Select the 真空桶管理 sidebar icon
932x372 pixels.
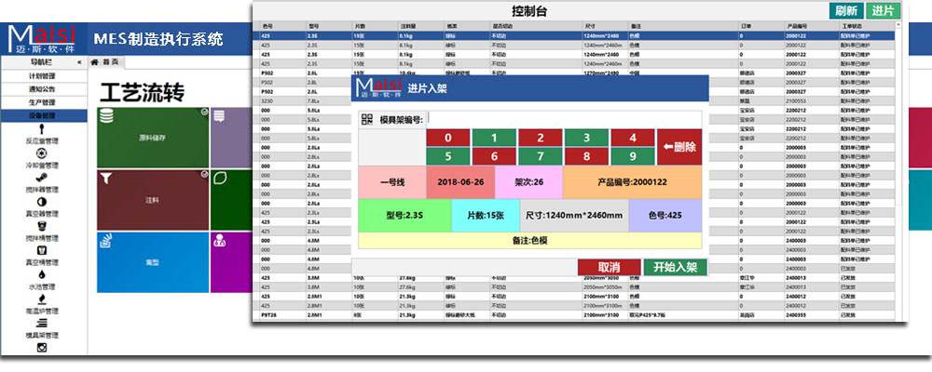tap(42, 250)
